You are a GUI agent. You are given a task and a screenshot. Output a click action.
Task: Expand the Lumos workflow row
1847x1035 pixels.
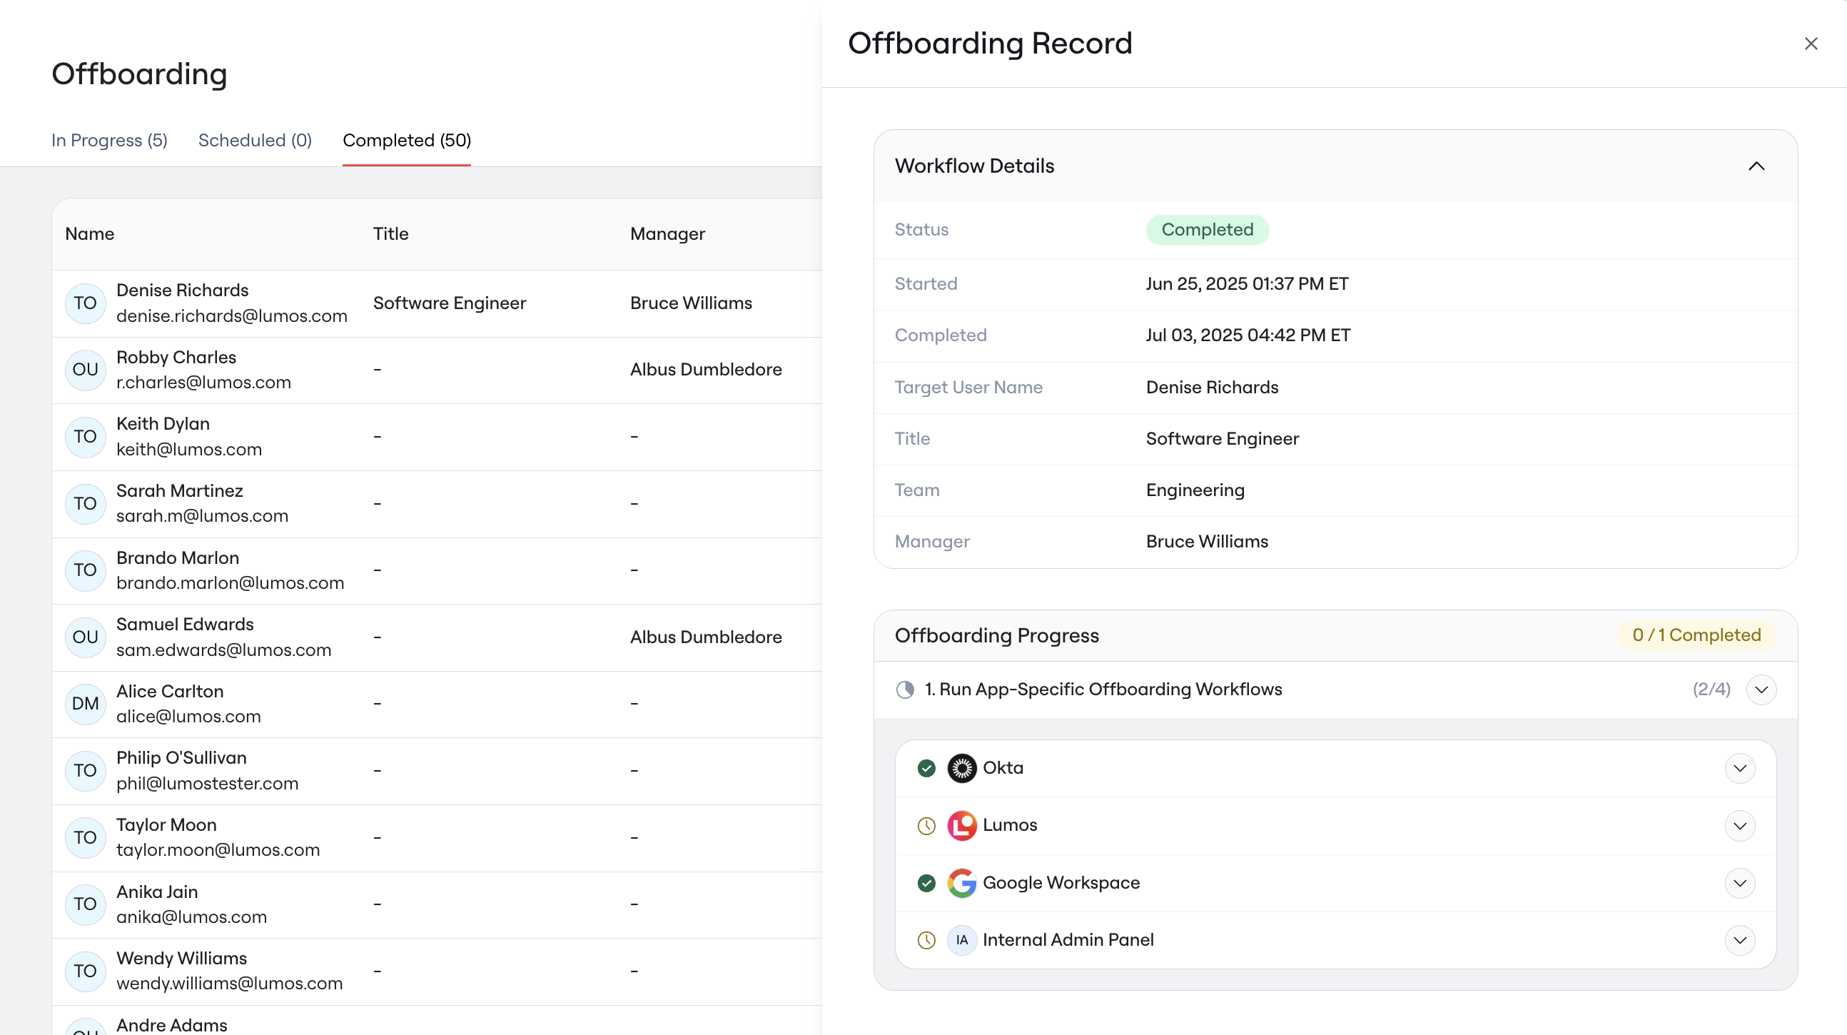(1739, 826)
